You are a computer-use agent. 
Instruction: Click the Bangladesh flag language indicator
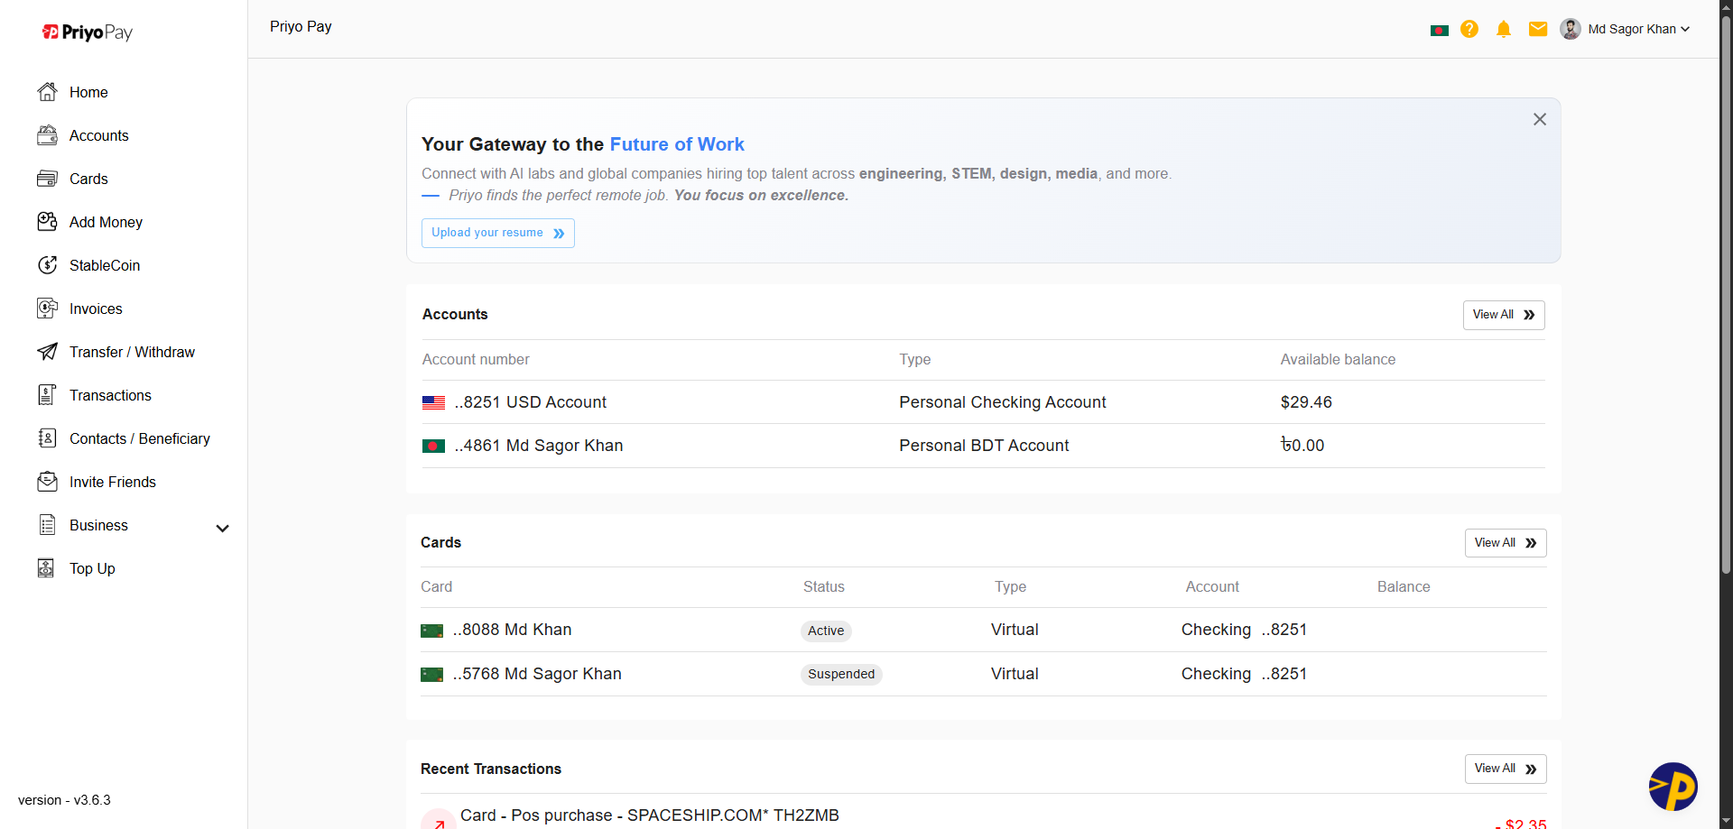tap(1439, 29)
